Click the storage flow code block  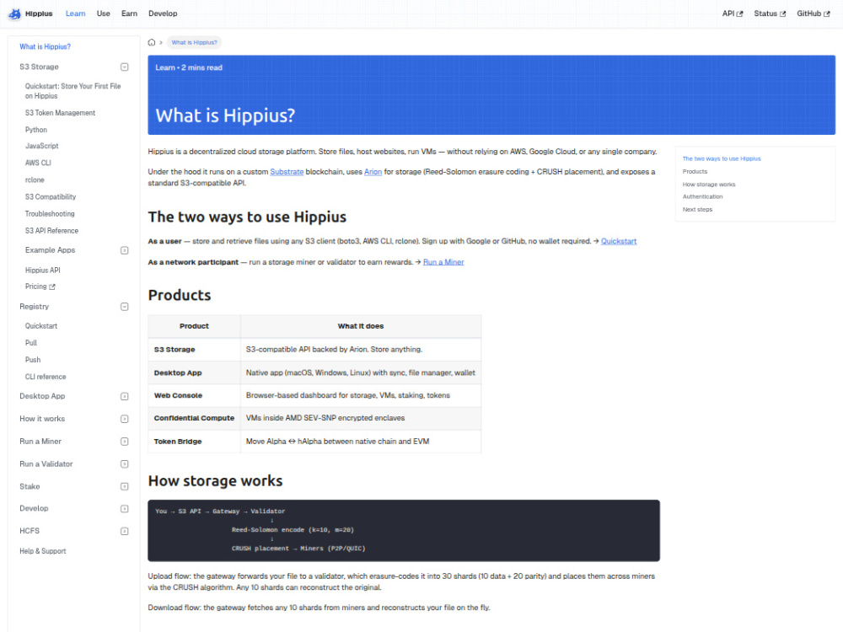click(404, 531)
